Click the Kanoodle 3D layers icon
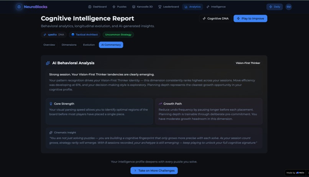 pos(134,6)
